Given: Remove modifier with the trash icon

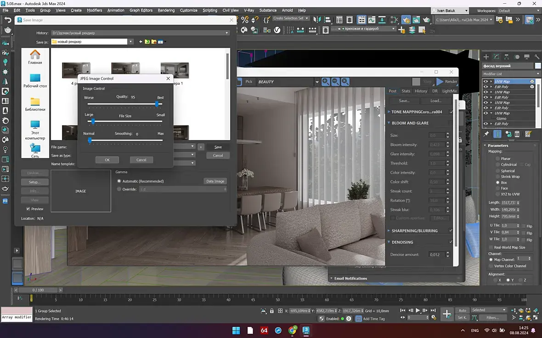Looking at the screenshot, I should 517,134.
